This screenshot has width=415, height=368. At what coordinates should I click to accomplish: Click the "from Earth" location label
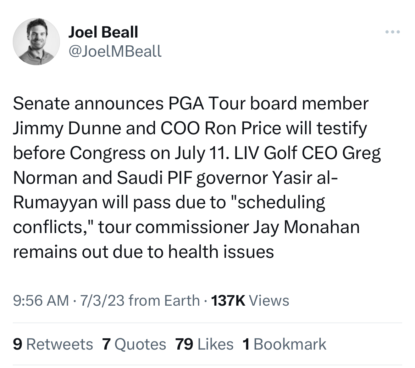click(164, 301)
